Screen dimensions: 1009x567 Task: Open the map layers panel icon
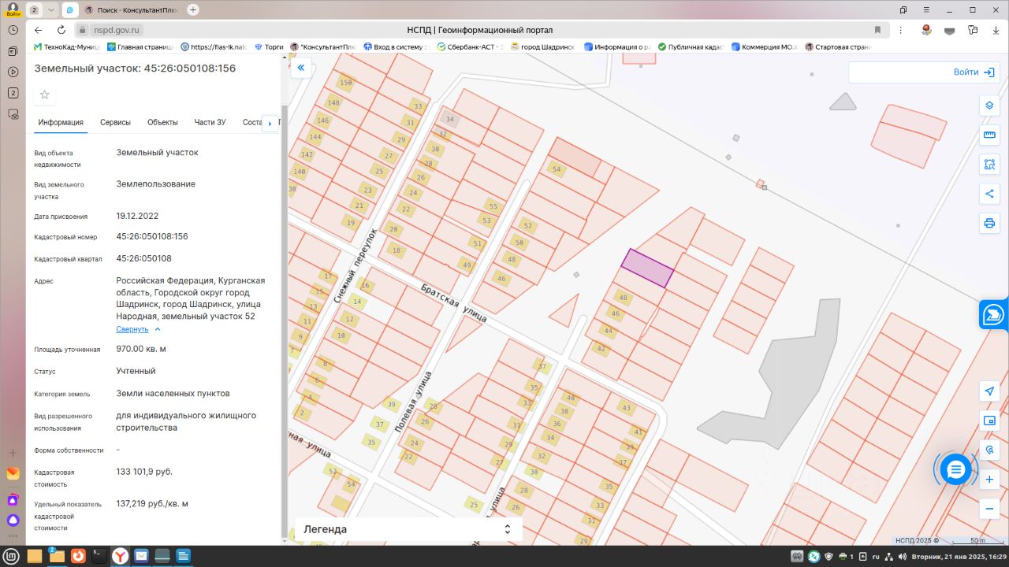(x=989, y=106)
